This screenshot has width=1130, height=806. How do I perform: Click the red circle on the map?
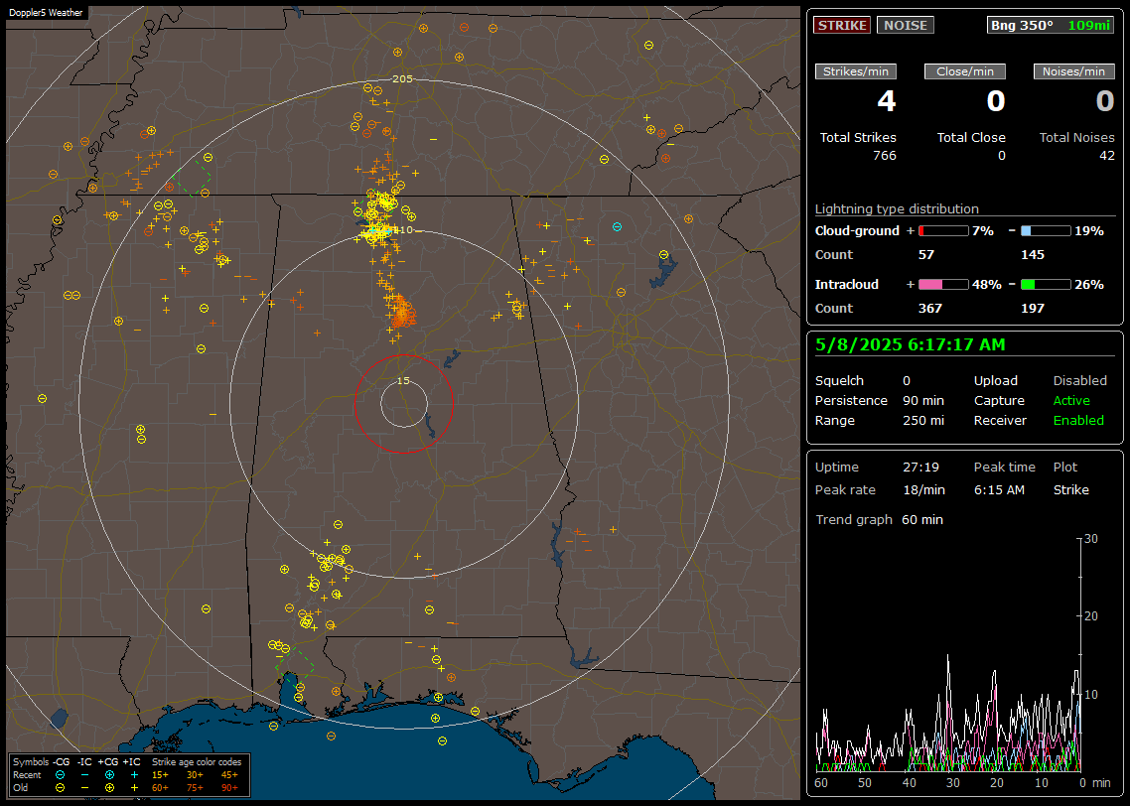pyautogui.click(x=403, y=403)
